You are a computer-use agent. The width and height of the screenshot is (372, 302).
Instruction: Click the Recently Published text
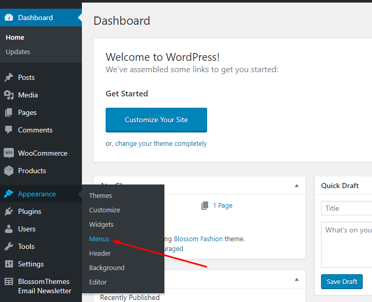(130, 297)
